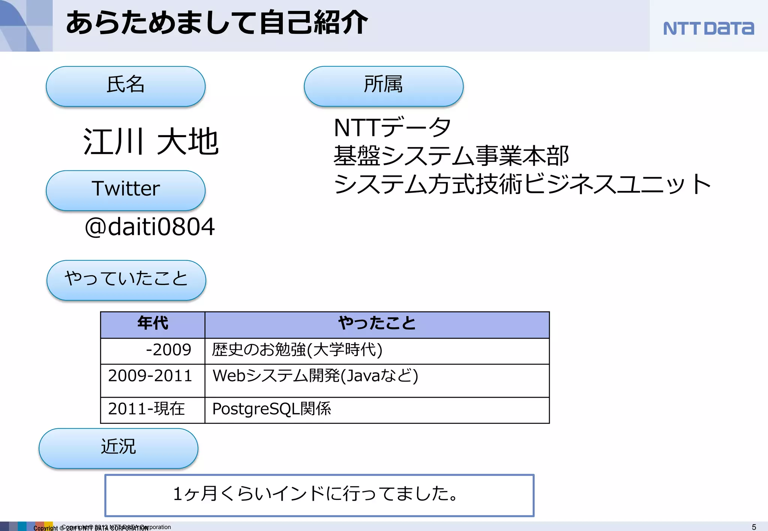
Task: Select the 2009-2011 table cell
Action: tap(153, 381)
